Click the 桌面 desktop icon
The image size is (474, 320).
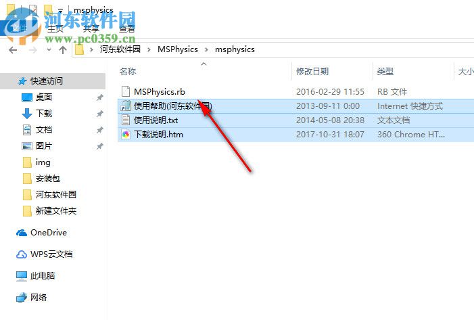[x=27, y=97]
